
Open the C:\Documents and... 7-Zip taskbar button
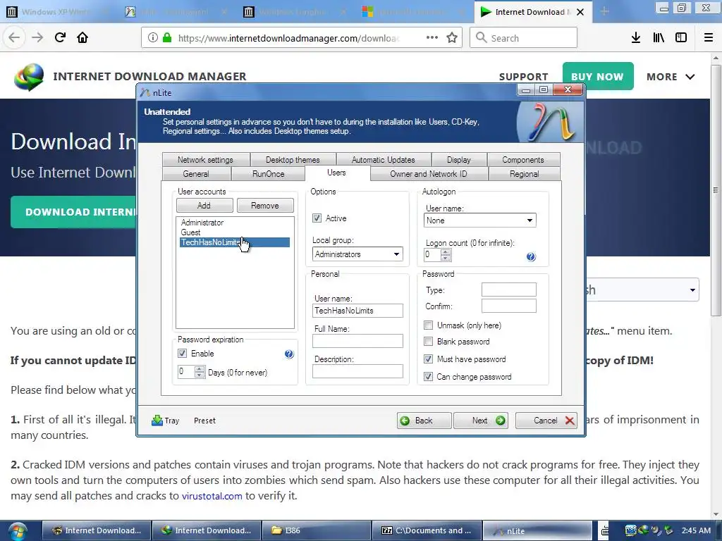[427, 530]
